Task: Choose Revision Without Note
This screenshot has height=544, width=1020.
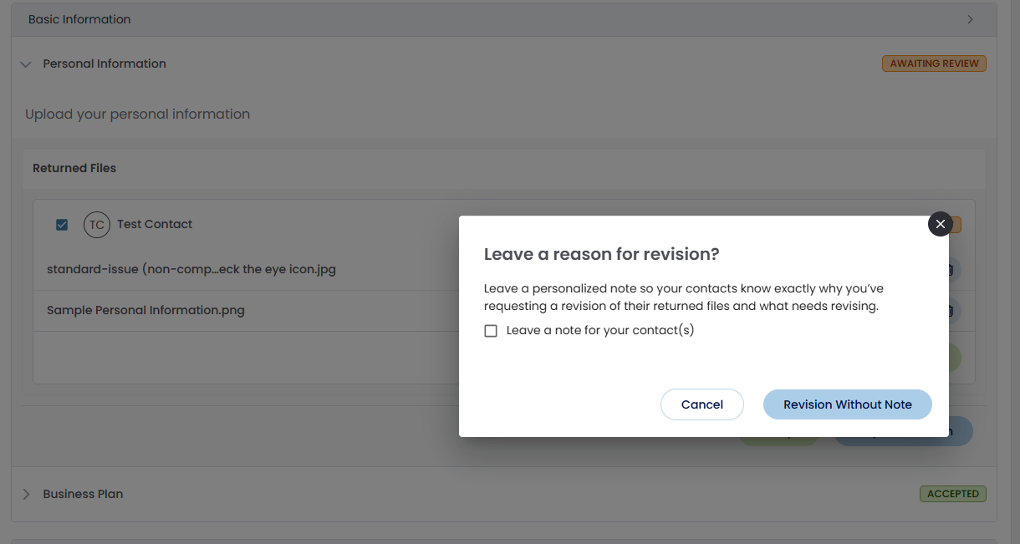Action: [848, 404]
